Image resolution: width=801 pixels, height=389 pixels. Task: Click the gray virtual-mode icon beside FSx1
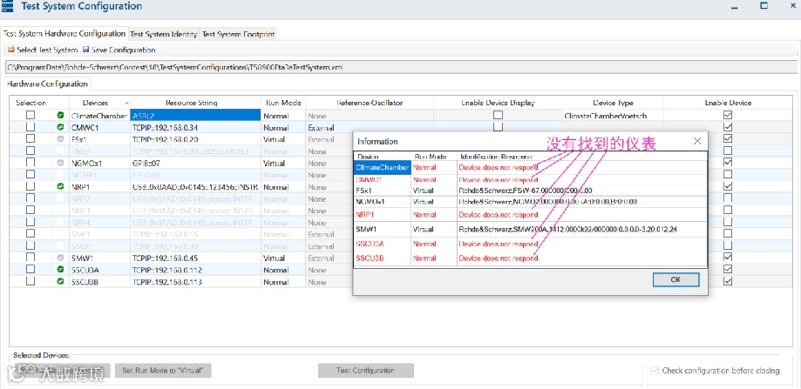(x=61, y=139)
